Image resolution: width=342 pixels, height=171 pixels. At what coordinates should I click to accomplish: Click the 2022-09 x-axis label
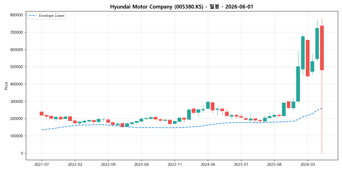coord(108,164)
